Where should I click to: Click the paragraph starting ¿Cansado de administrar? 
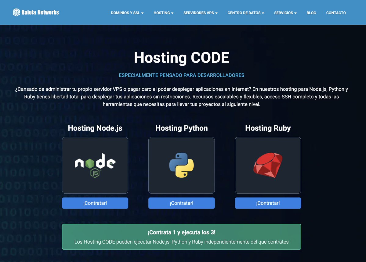[x=182, y=97]
